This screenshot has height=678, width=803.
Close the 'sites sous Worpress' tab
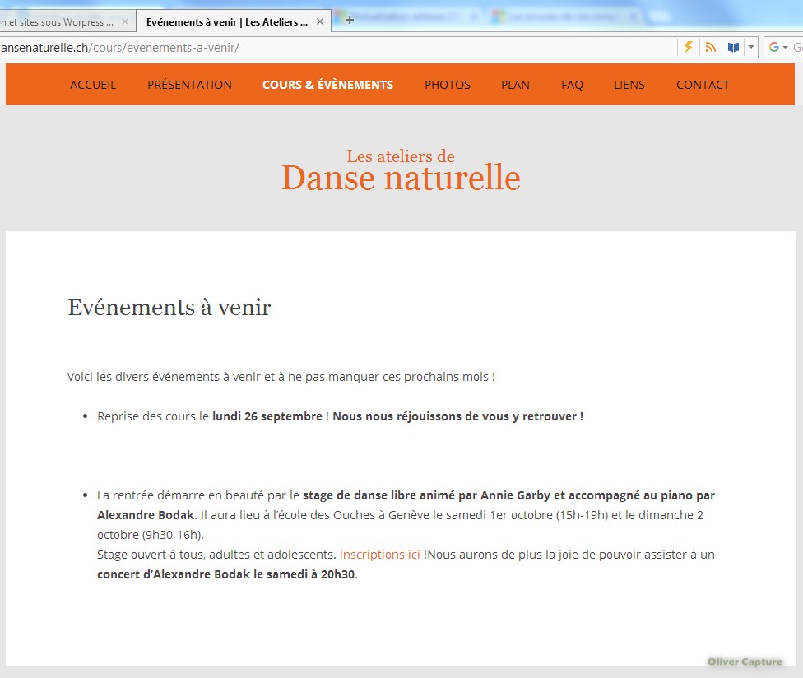tap(125, 21)
